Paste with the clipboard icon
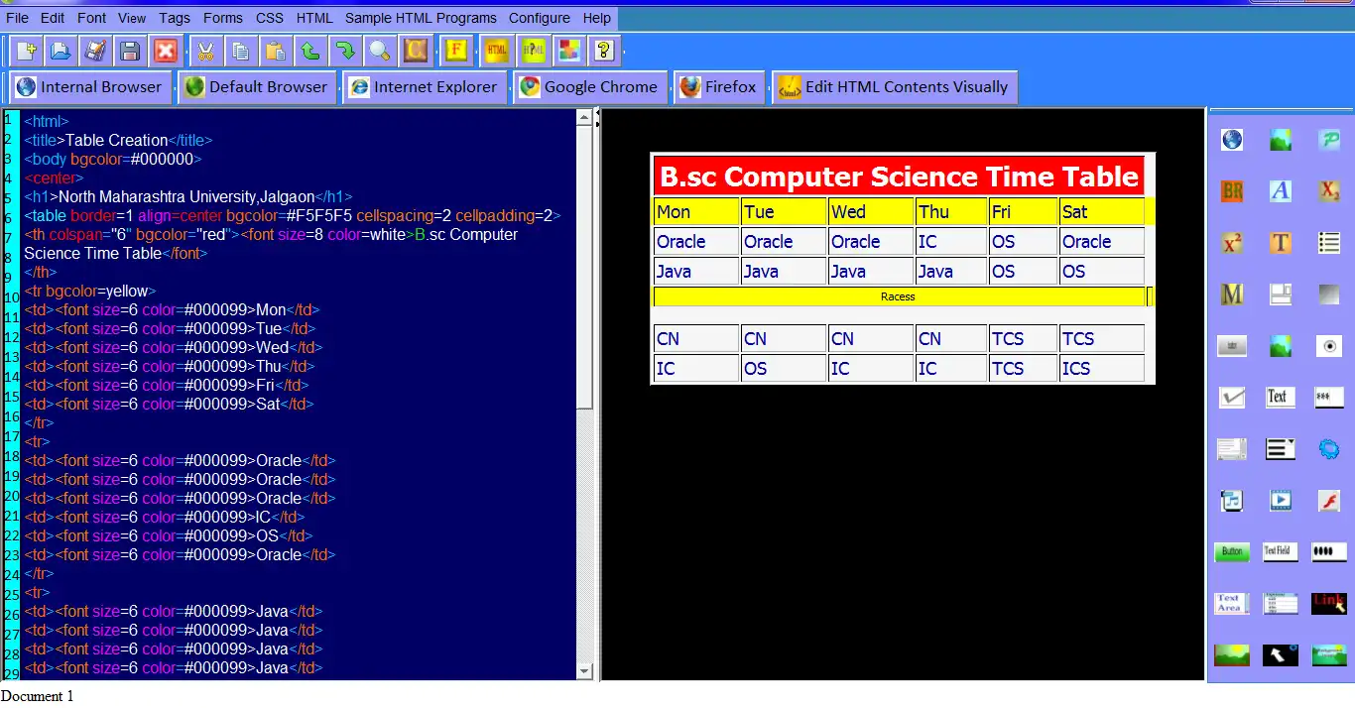The width and height of the screenshot is (1355, 708). pyautogui.click(x=275, y=51)
